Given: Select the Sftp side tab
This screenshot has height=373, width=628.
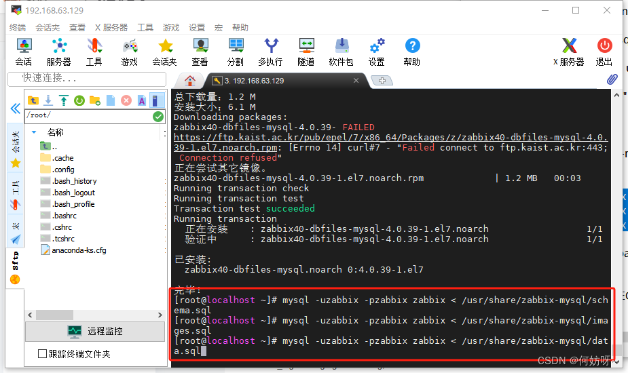Looking at the screenshot, I should 16,267.
